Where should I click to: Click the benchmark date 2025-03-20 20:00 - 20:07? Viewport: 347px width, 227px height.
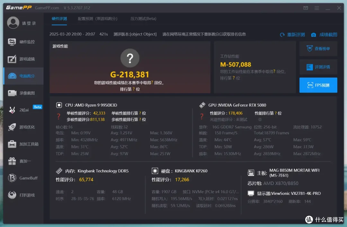pyautogui.click(x=72, y=34)
